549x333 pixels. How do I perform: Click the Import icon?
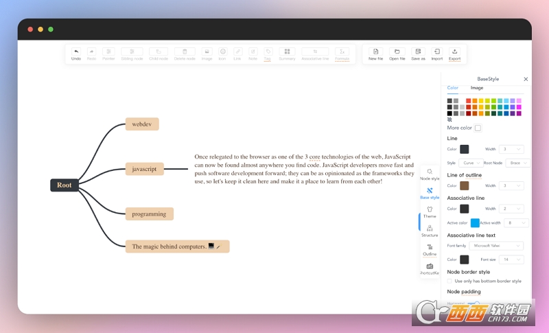(x=437, y=51)
